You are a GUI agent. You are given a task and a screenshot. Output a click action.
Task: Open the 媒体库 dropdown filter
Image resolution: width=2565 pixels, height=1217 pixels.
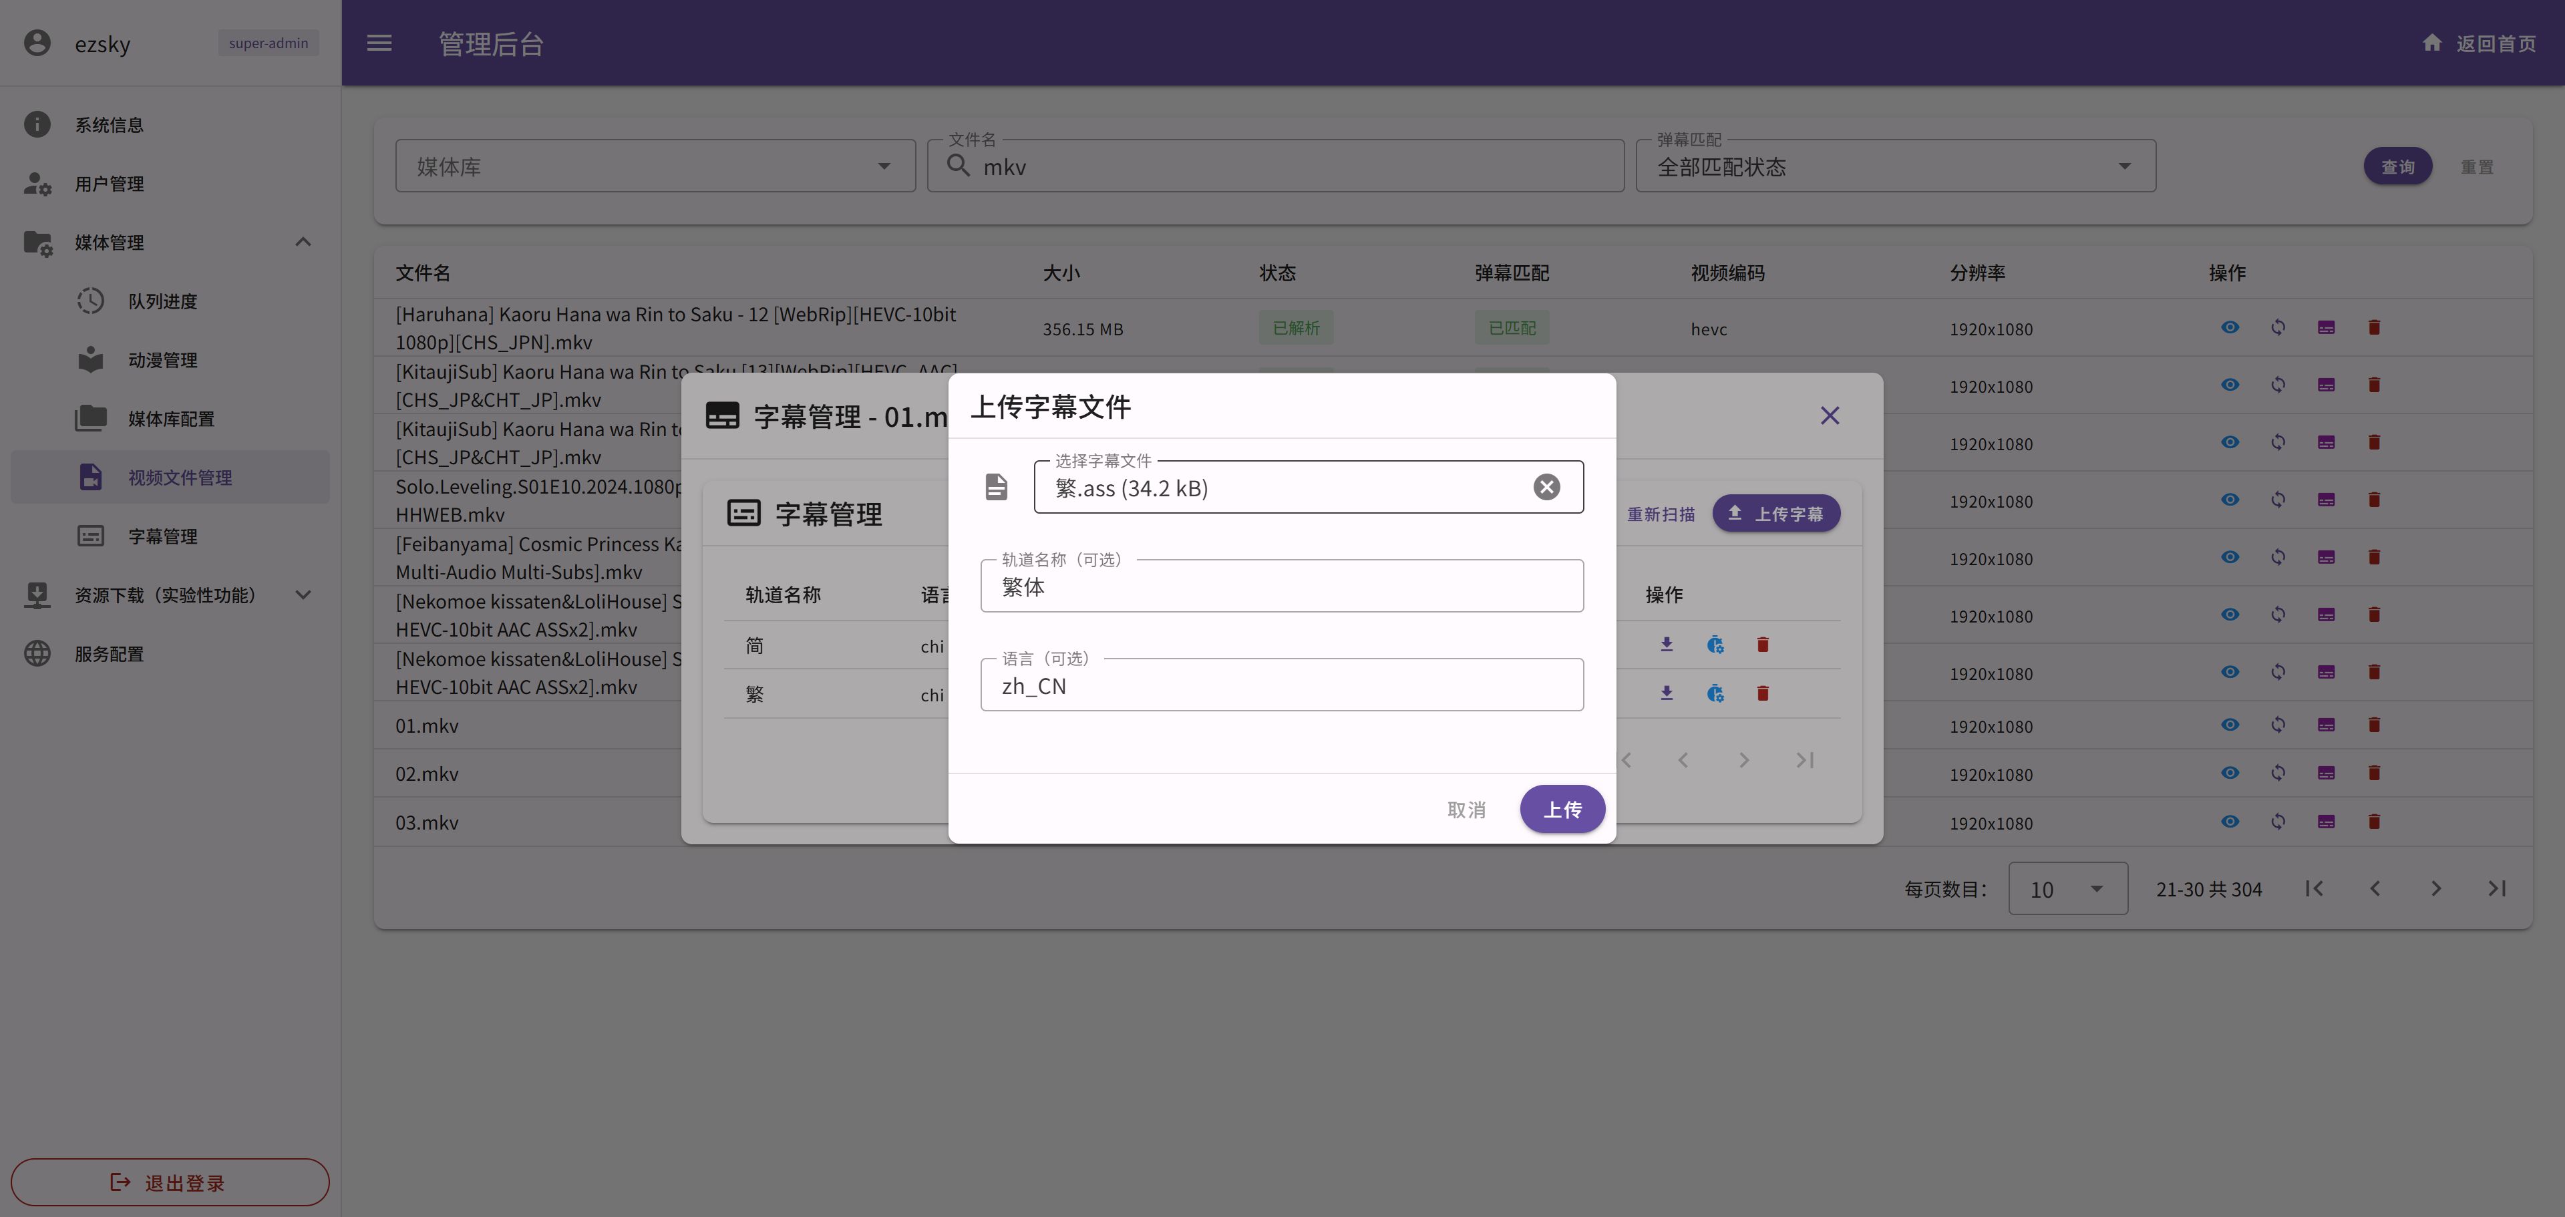click(654, 166)
